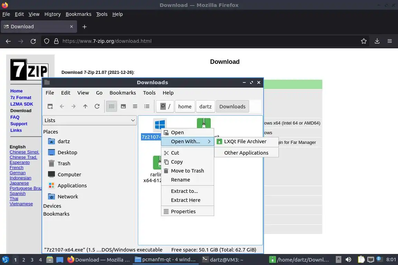Viewport: 398px width, 265px height.
Task: Choose Extract Here in context menu
Action: pyautogui.click(x=188, y=200)
